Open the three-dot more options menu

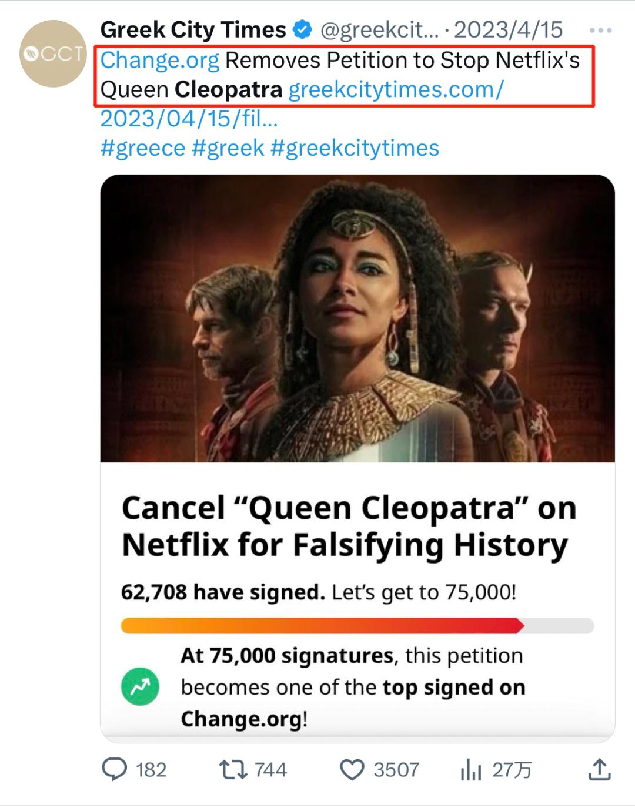click(x=600, y=30)
